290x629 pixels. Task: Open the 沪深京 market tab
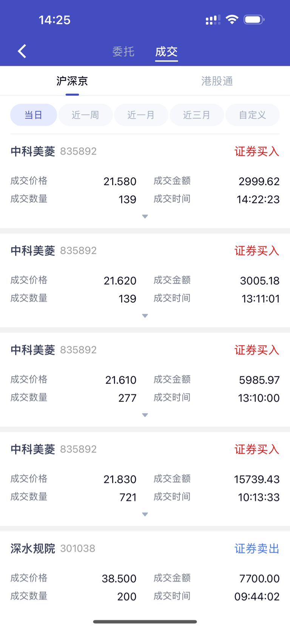coord(72,81)
